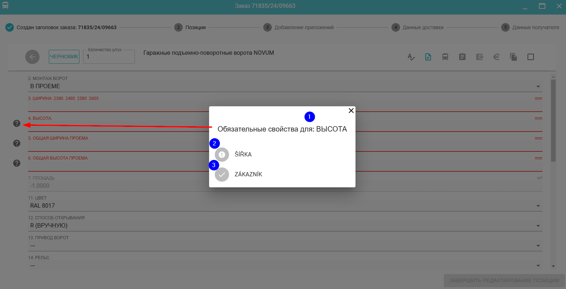566x289 pixels.
Task: Click the copy documents icon
Action: (x=513, y=57)
